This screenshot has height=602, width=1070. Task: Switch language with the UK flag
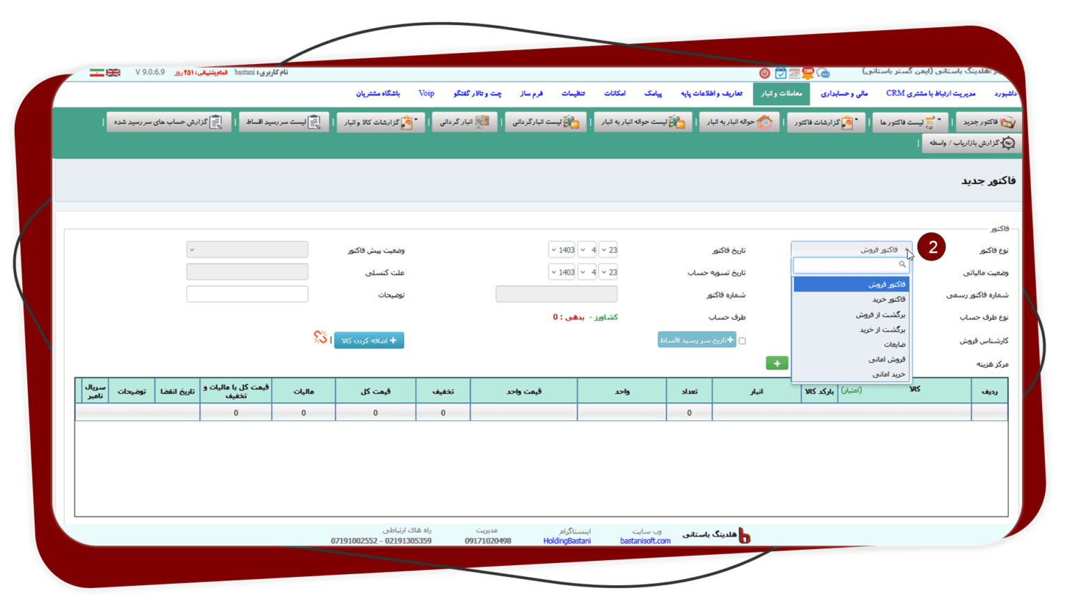pos(113,72)
